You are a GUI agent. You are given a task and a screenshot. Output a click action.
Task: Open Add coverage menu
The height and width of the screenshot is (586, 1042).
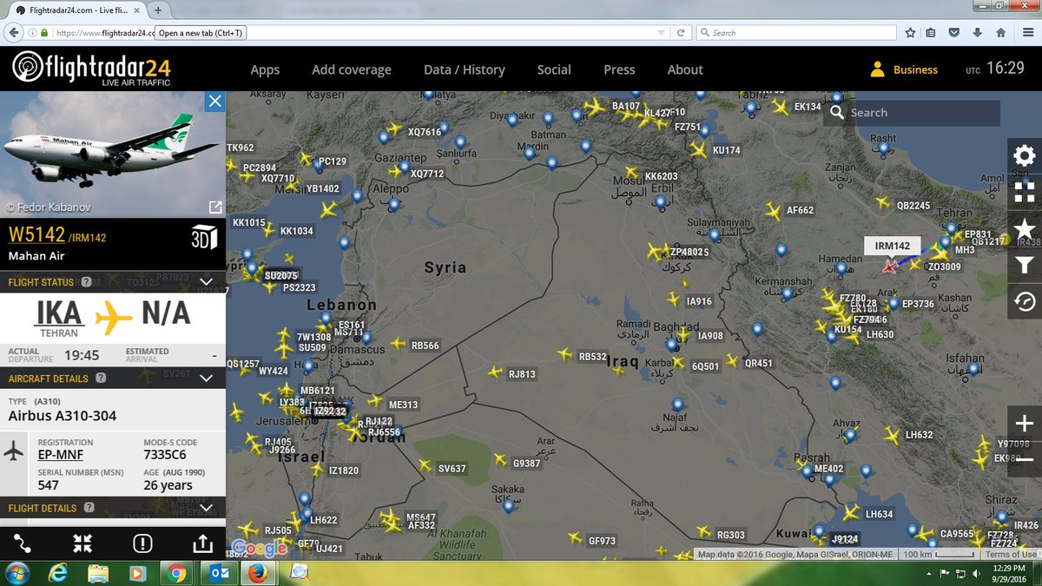352,69
